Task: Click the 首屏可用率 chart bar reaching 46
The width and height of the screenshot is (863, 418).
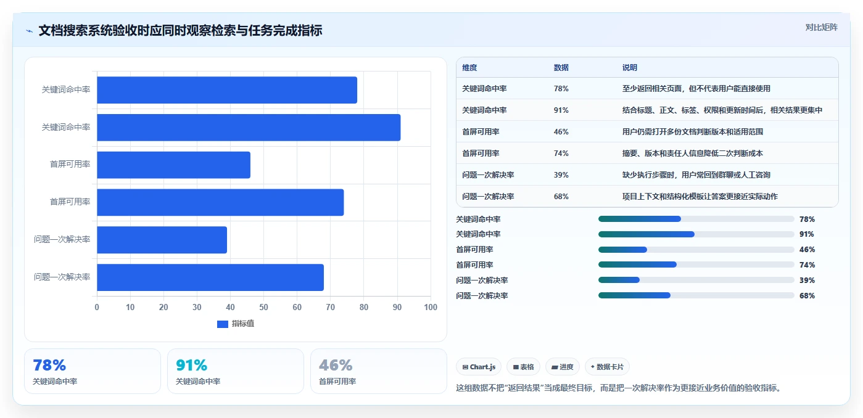Action: (x=173, y=165)
